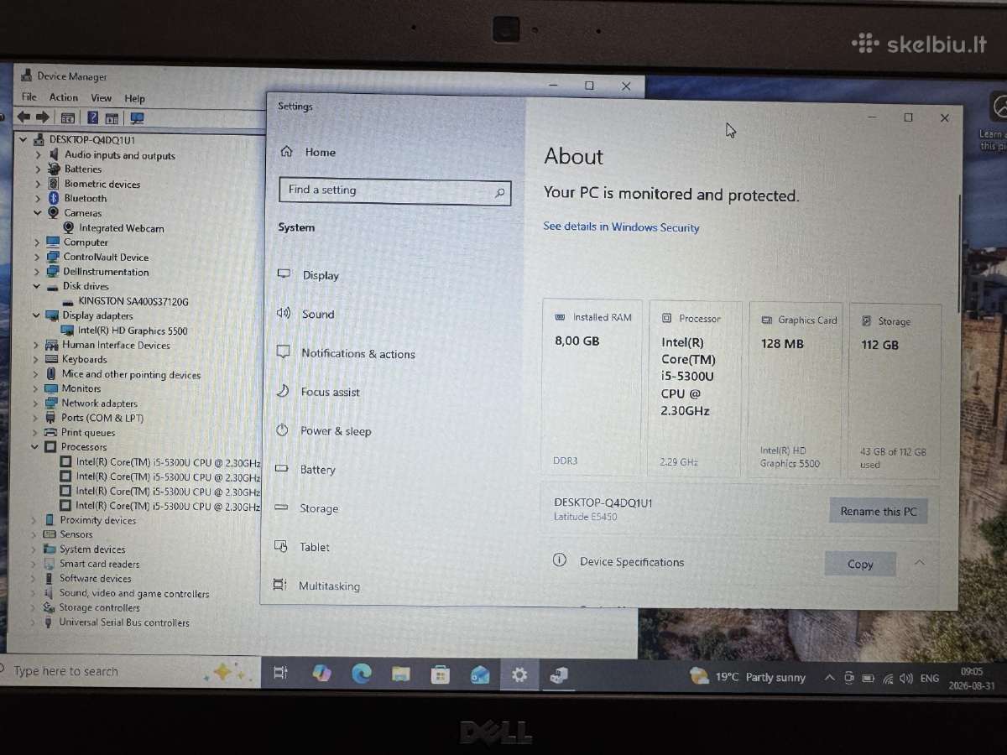
Task: Launch Copilot from the taskbar
Action: [x=321, y=673]
